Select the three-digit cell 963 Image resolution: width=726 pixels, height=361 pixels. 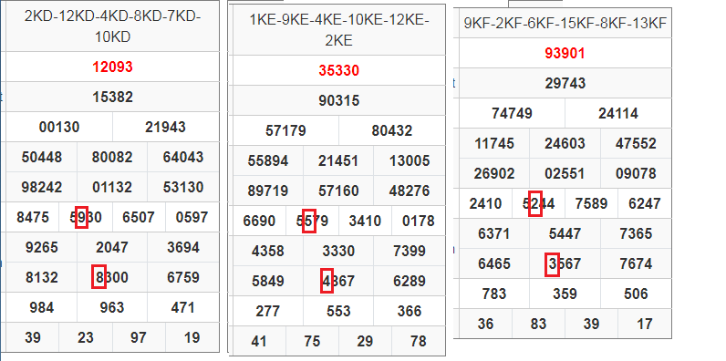pyautogui.click(x=112, y=307)
